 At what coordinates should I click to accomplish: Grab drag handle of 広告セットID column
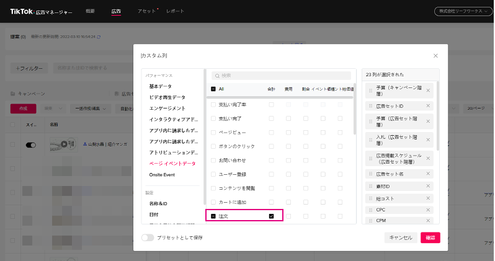371,105
